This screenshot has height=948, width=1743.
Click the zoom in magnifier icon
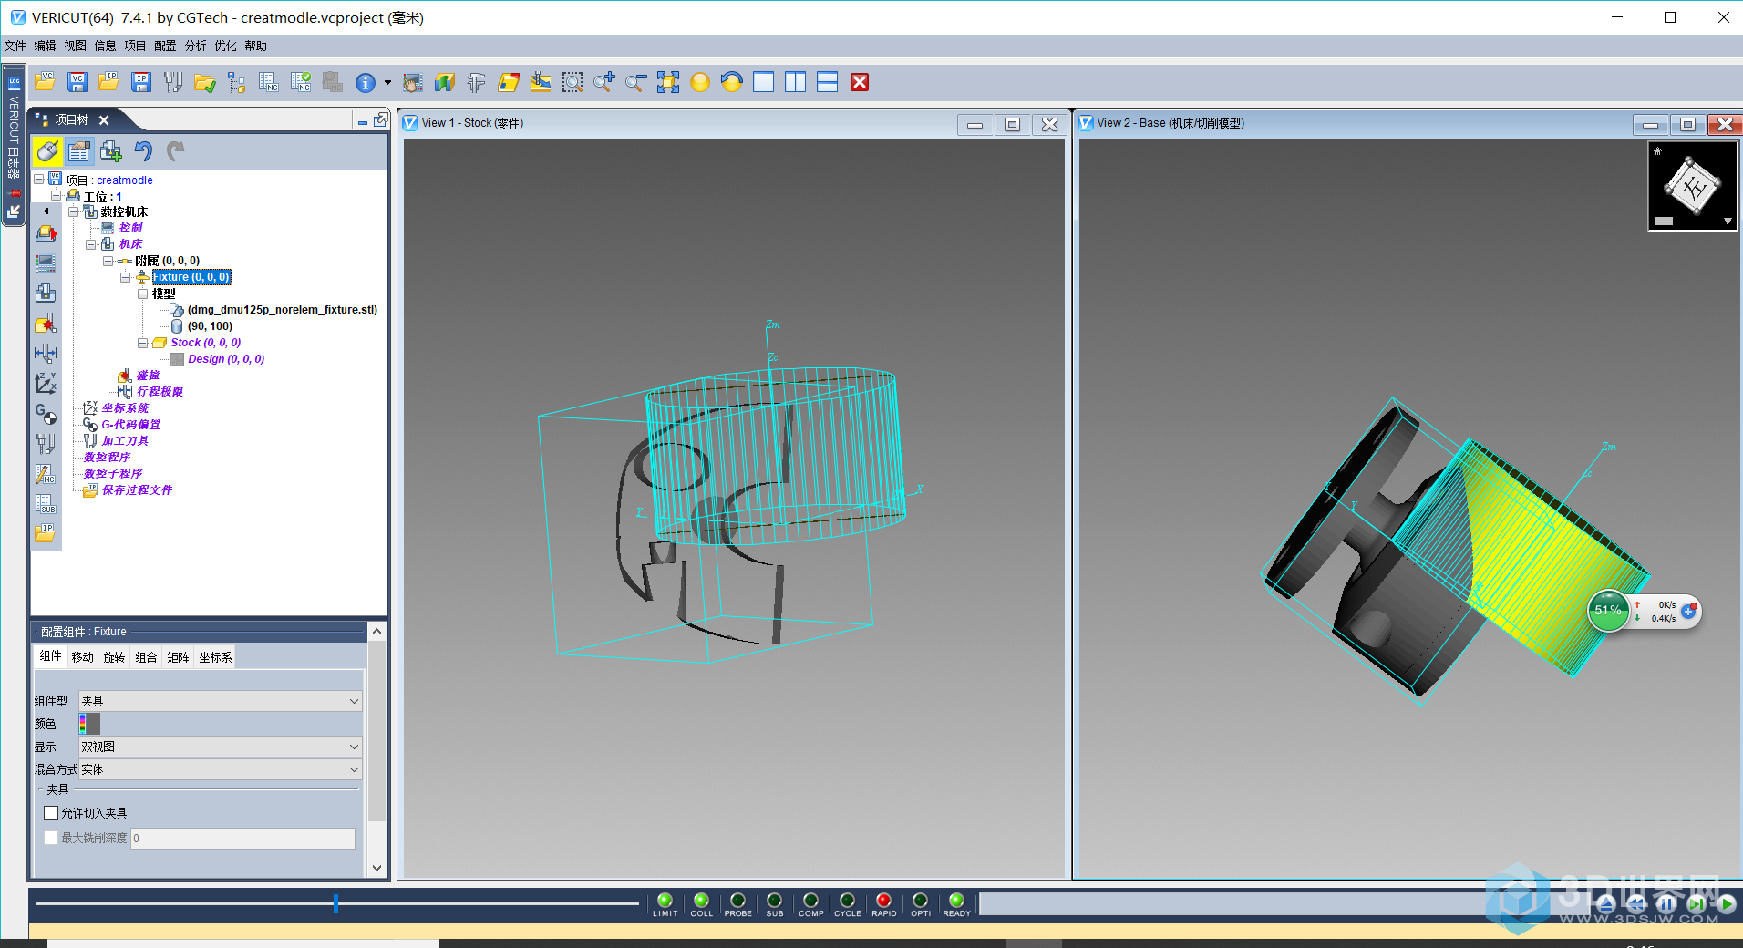coord(604,83)
